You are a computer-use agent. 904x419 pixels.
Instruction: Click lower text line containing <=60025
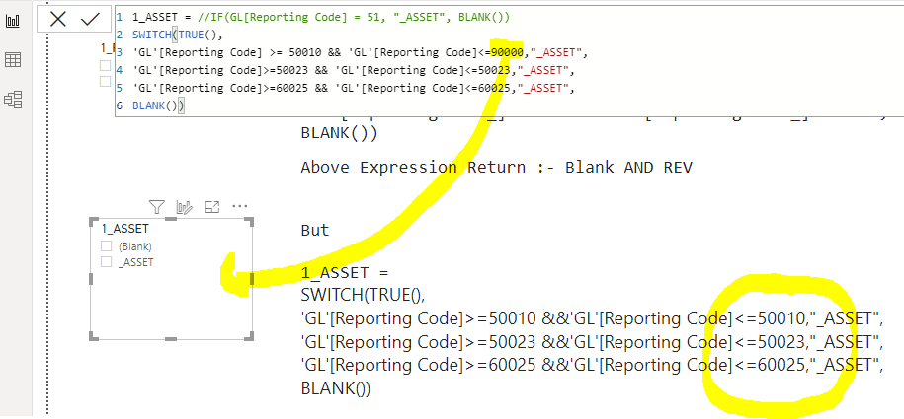click(592, 365)
